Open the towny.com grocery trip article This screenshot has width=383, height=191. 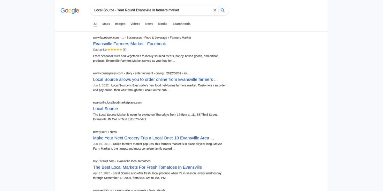154,138
